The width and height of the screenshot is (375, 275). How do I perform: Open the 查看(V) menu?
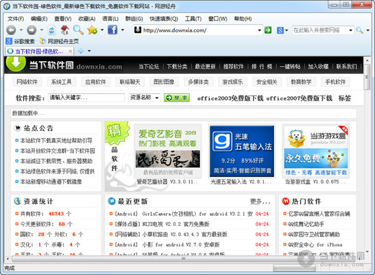[x=63, y=19]
